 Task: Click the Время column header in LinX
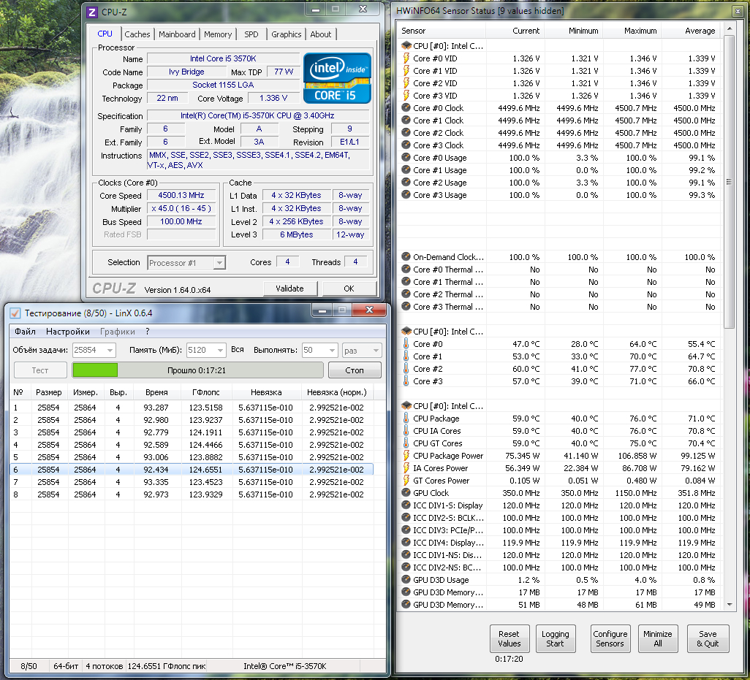click(x=157, y=392)
